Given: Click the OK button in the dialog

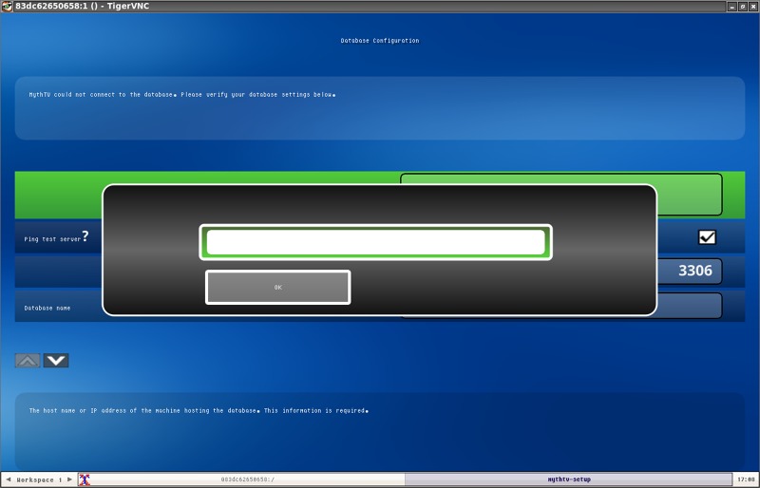Looking at the screenshot, I should (x=277, y=287).
